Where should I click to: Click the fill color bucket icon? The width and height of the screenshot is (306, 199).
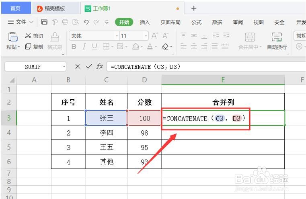pos(136,47)
